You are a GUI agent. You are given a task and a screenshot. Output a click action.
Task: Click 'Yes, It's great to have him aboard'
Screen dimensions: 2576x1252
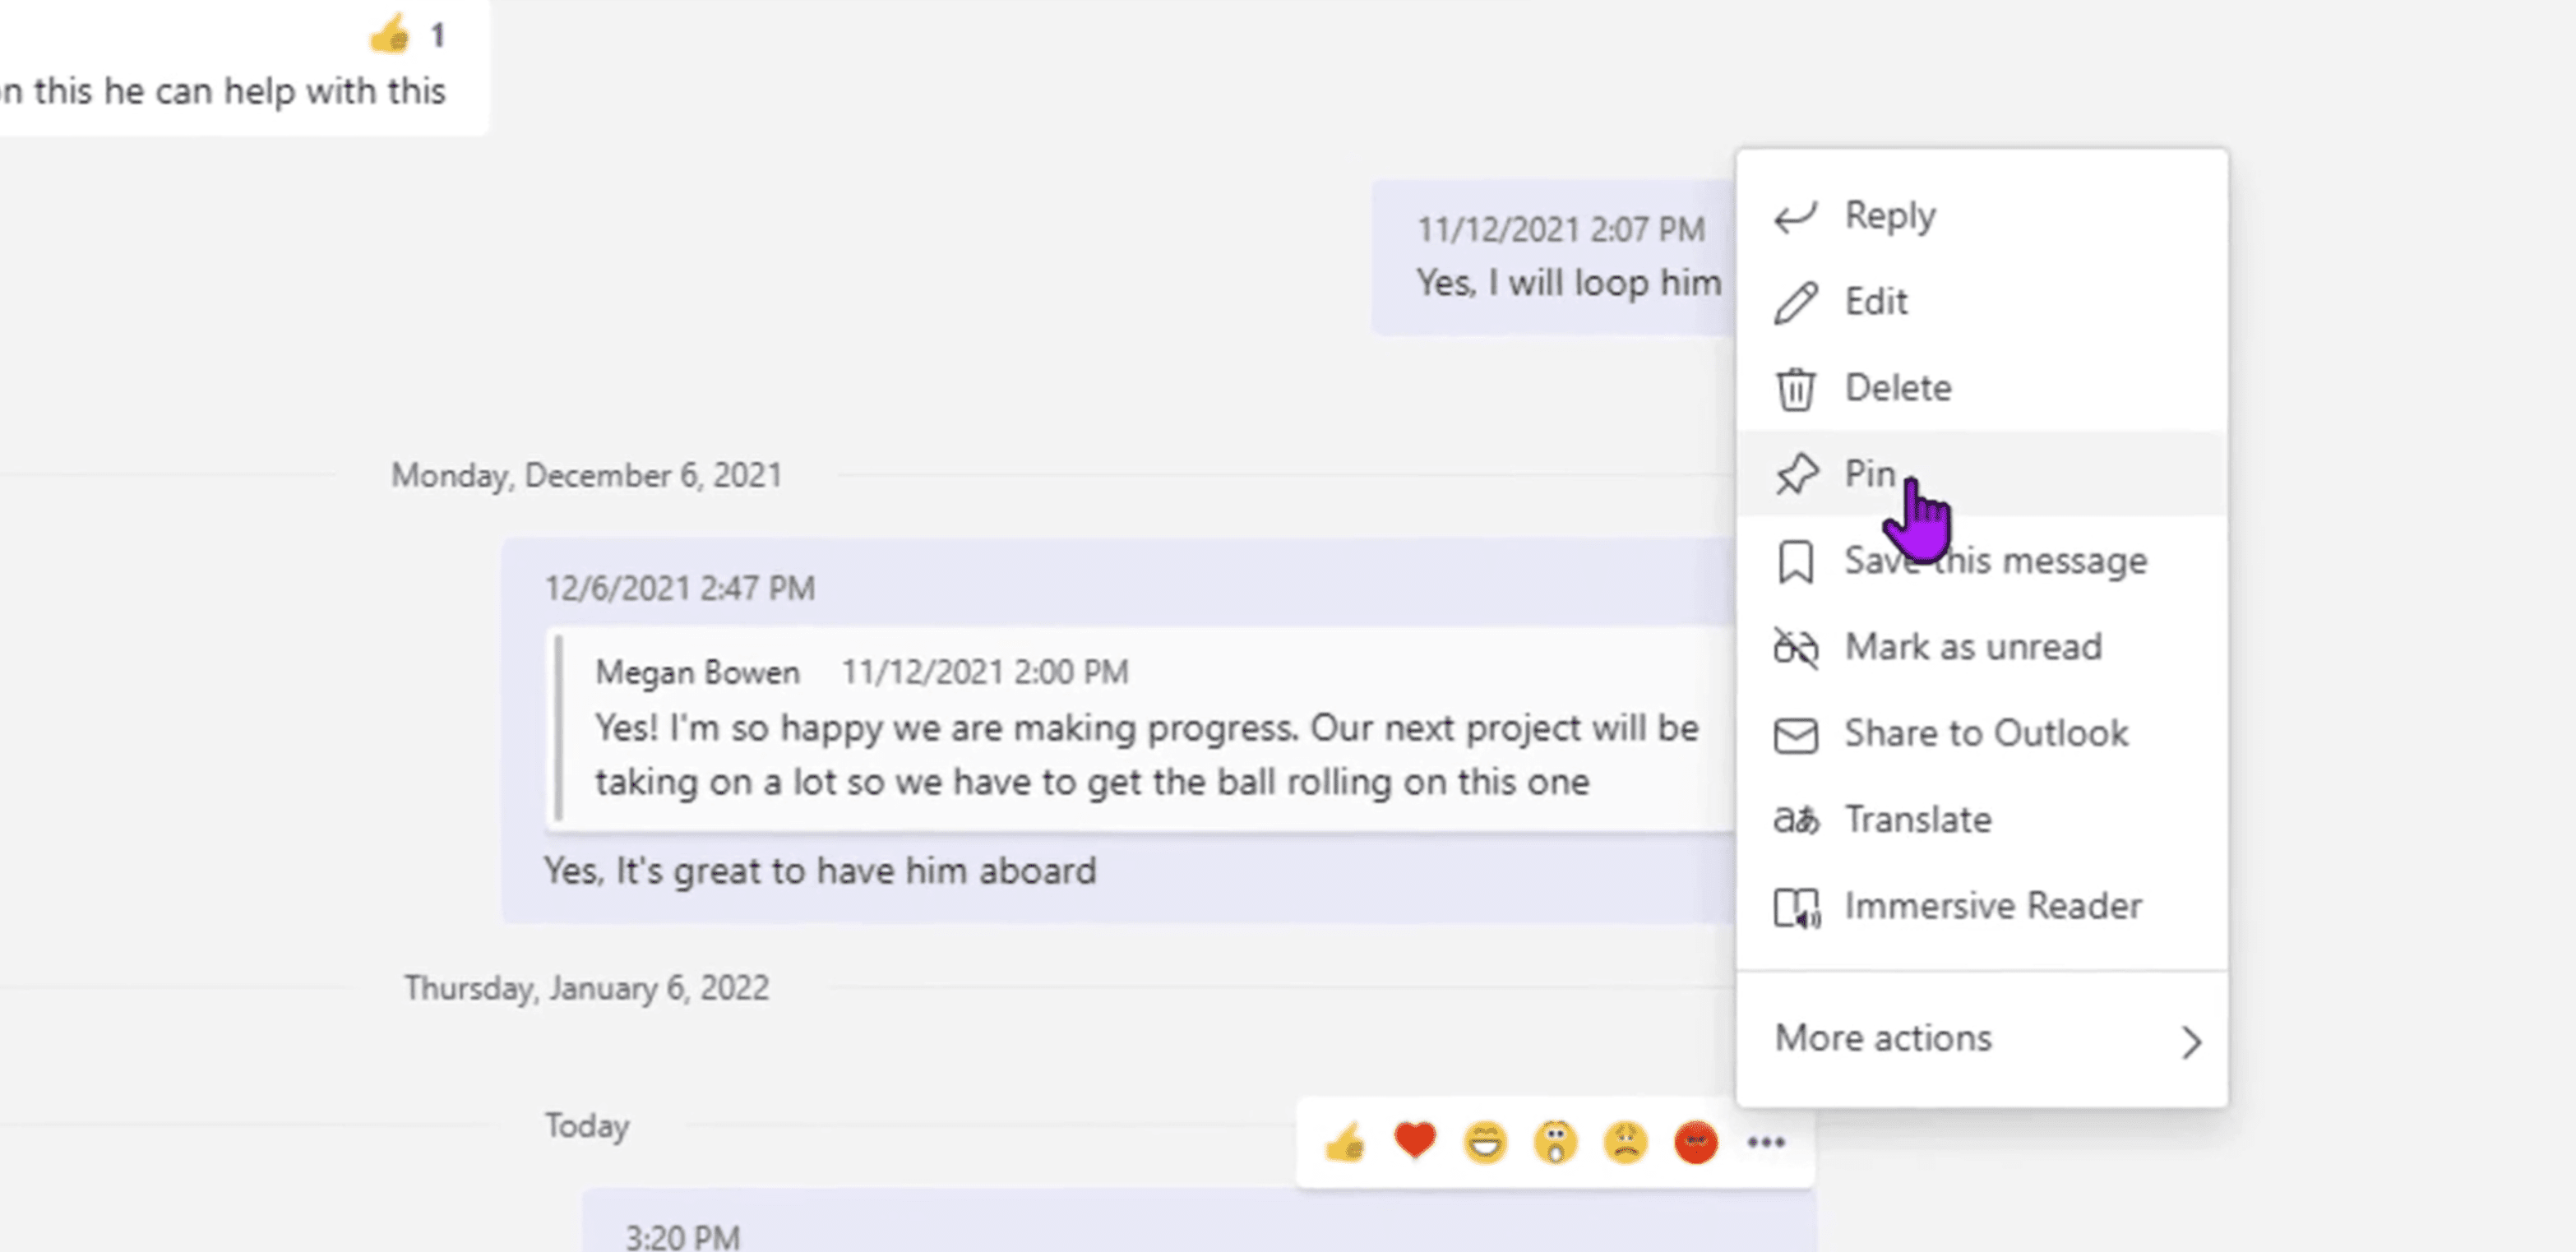pos(819,871)
